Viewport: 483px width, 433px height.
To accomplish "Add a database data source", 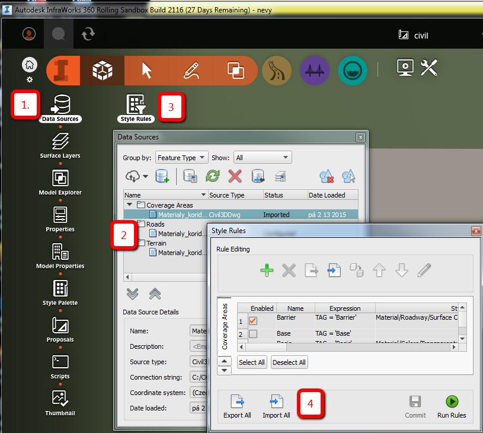I will click(x=162, y=176).
